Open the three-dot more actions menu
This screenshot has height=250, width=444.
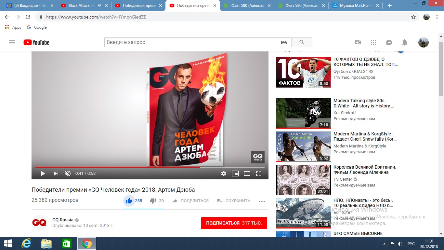262,201
